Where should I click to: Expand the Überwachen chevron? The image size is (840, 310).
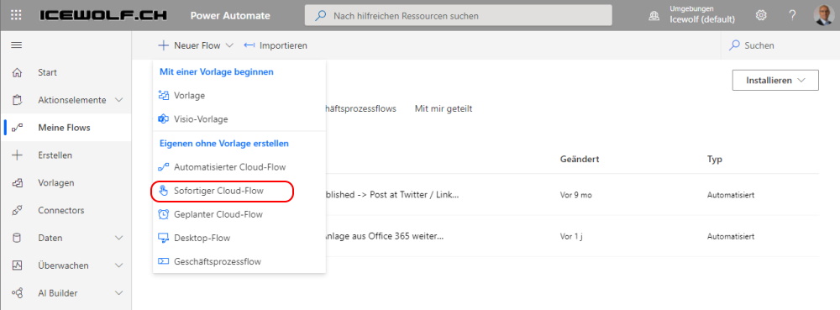(119, 265)
